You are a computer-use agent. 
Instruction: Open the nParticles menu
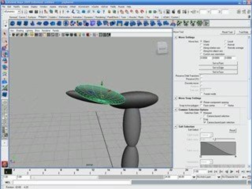coord(63,7)
